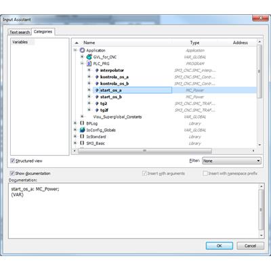Click the Application object icon

point(83,50)
